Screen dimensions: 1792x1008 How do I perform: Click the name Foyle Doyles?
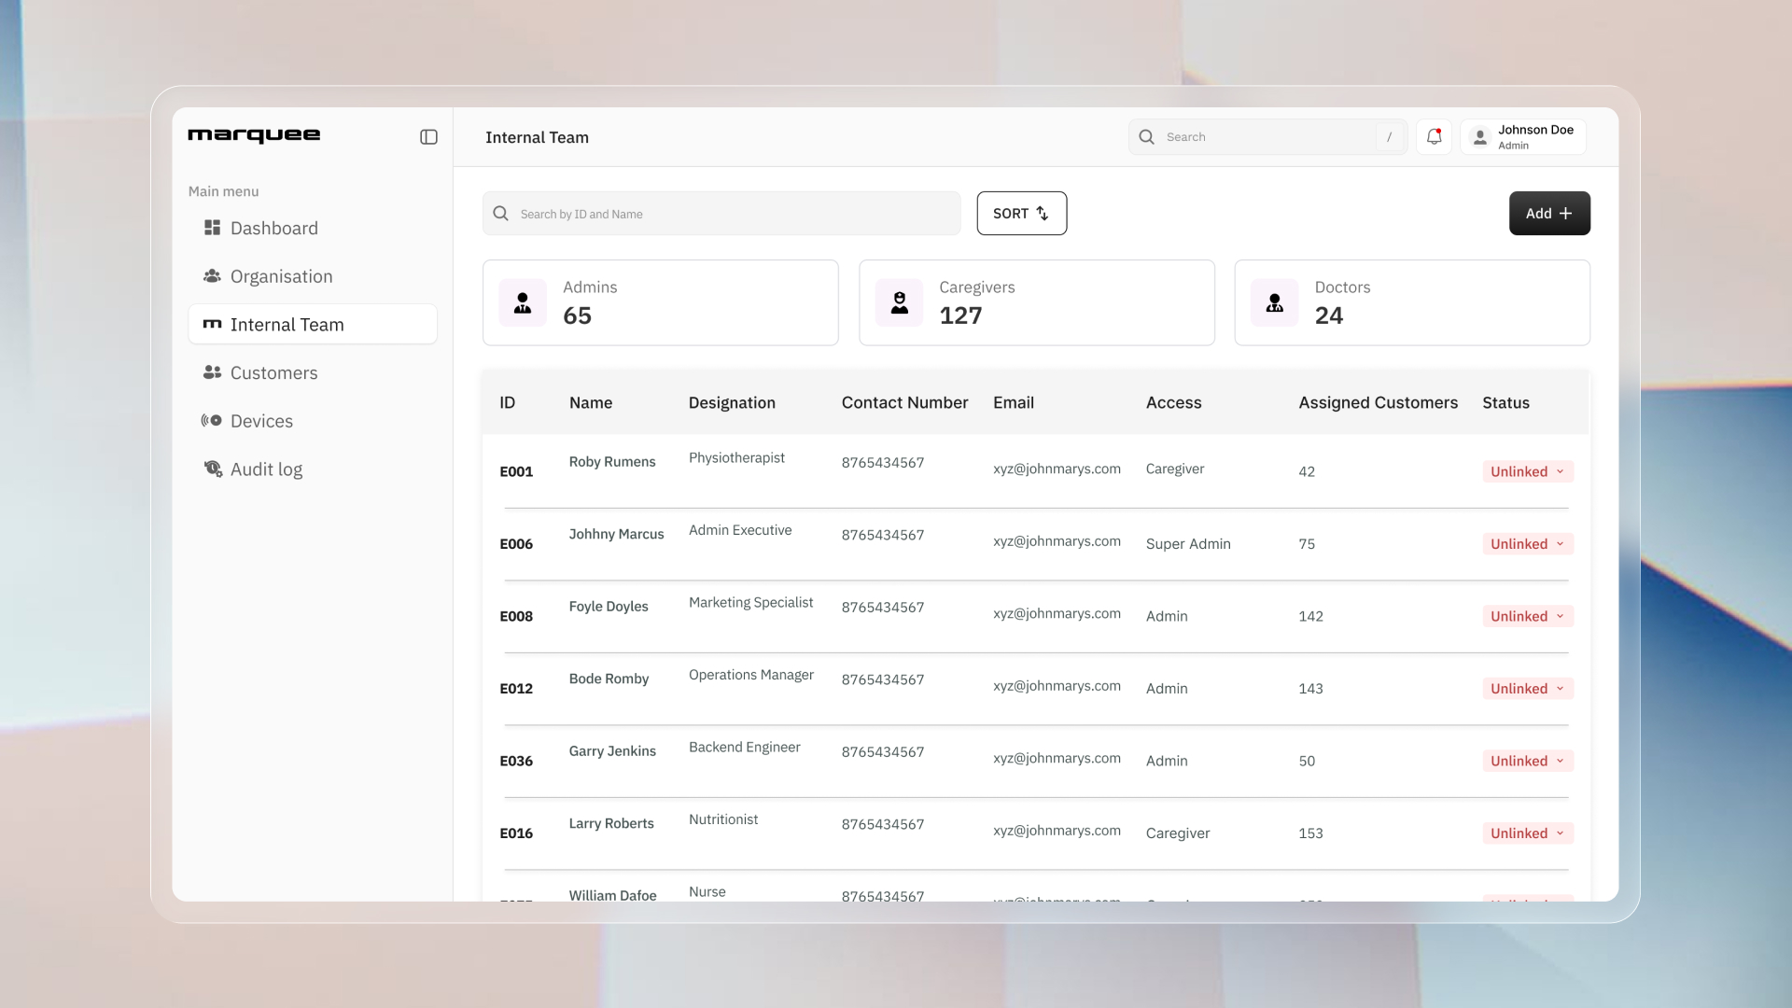click(609, 607)
